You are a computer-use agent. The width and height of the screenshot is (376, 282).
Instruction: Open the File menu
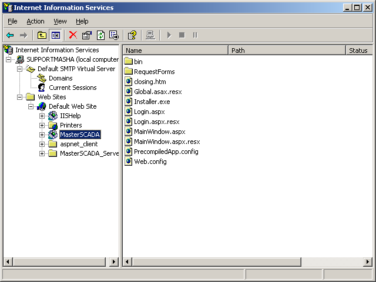pos(12,21)
